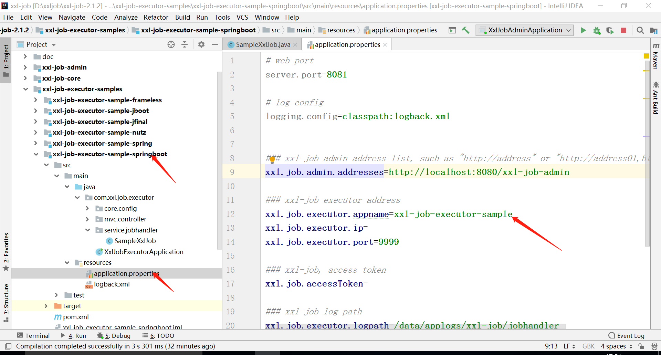Viewport: 661px width, 355px height.
Task: Click the line 12 gutter number
Action: (x=230, y=214)
